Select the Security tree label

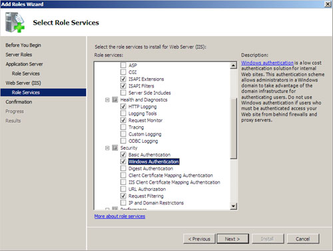pyautogui.click(x=129, y=148)
